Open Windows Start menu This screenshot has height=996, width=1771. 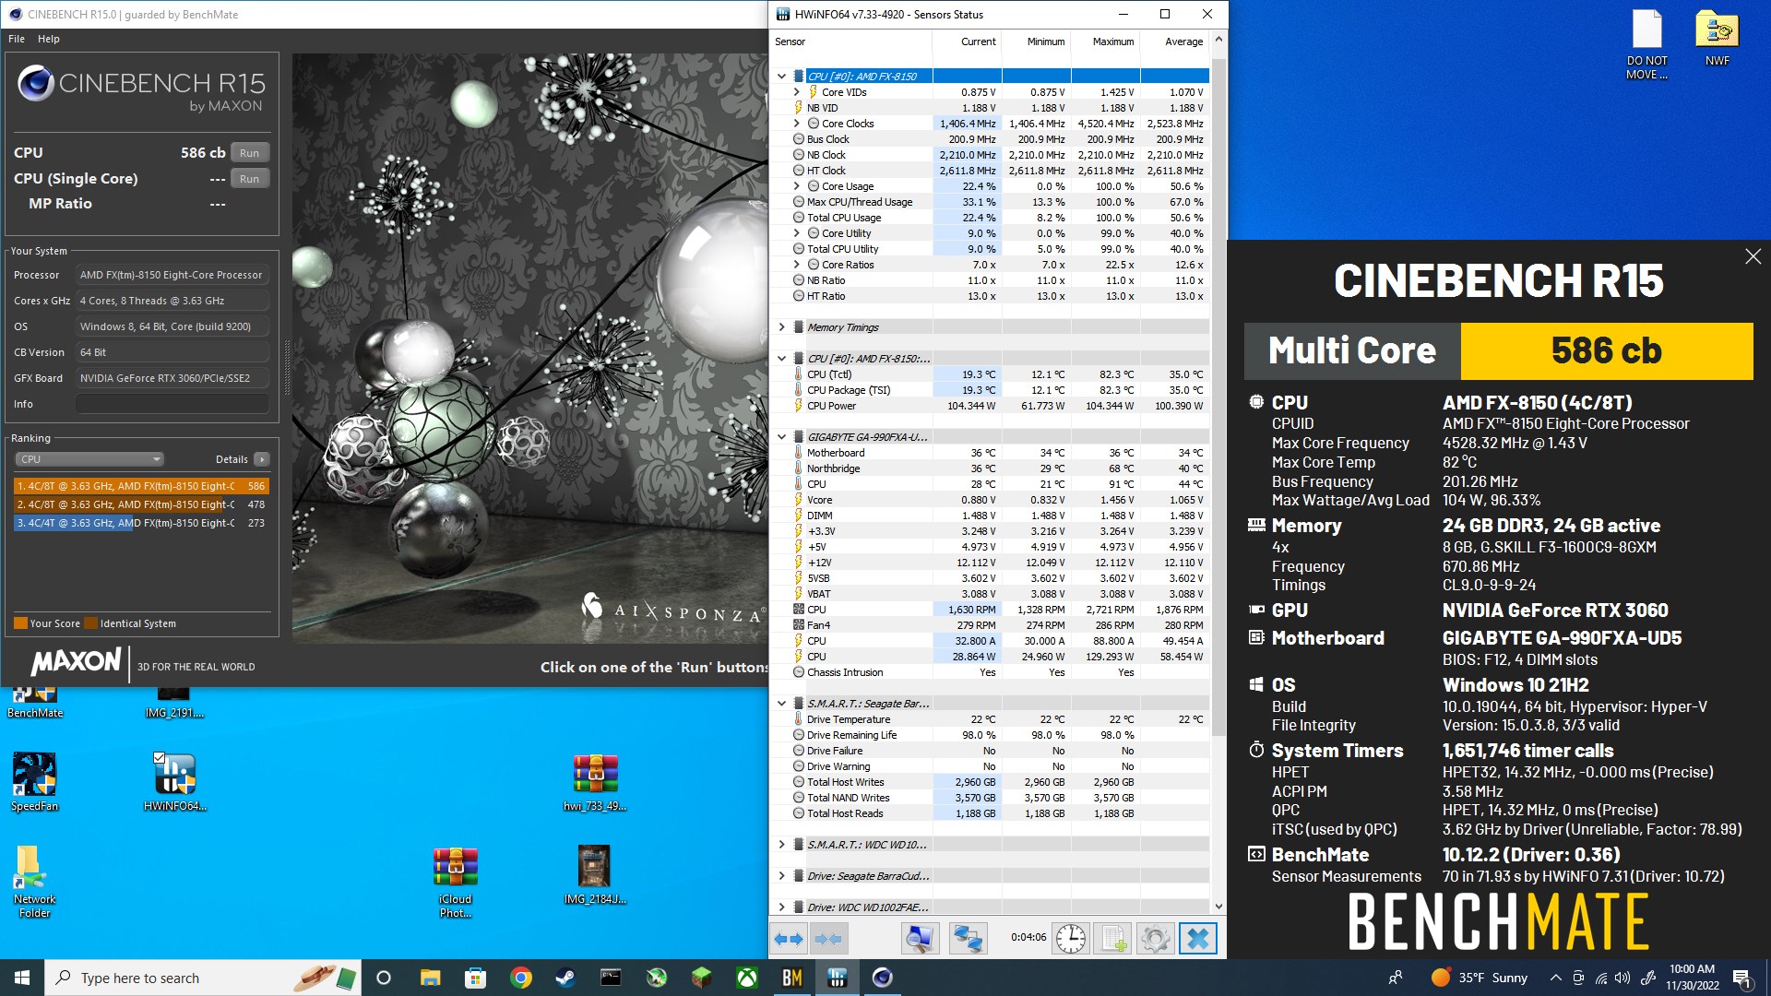click(x=22, y=978)
